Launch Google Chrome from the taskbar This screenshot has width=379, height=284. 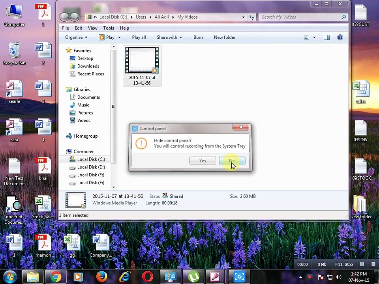coord(56,277)
